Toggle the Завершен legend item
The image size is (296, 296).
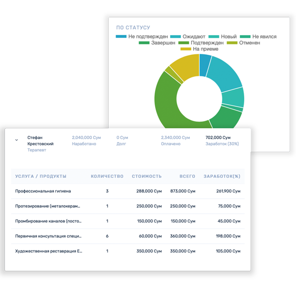coord(158,43)
